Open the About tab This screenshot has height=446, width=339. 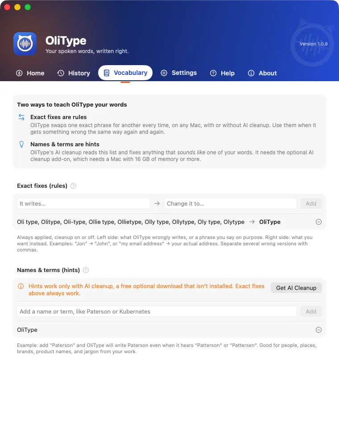[262, 73]
